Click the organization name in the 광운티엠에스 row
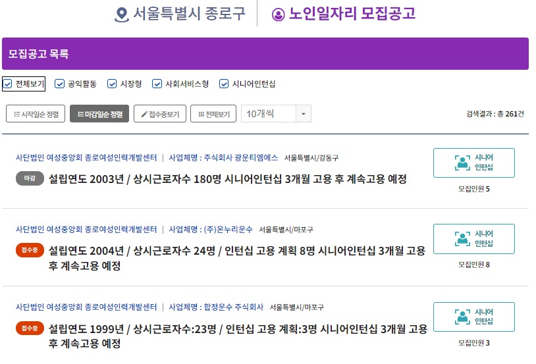This screenshot has width=536, height=364. (86, 157)
